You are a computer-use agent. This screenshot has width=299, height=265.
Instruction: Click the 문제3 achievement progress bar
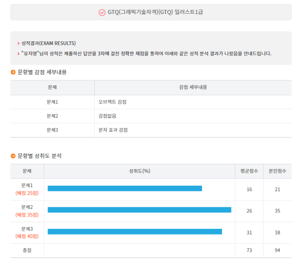[x=135, y=232]
